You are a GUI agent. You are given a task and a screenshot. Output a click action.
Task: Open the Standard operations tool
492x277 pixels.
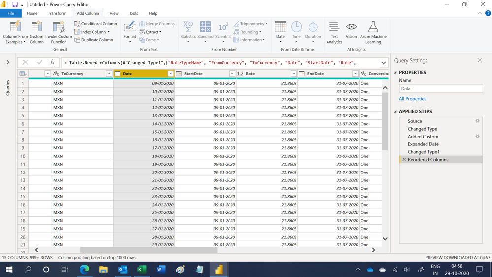(205, 32)
